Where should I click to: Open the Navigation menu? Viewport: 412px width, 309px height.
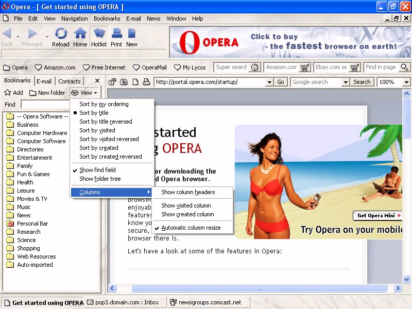75,19
